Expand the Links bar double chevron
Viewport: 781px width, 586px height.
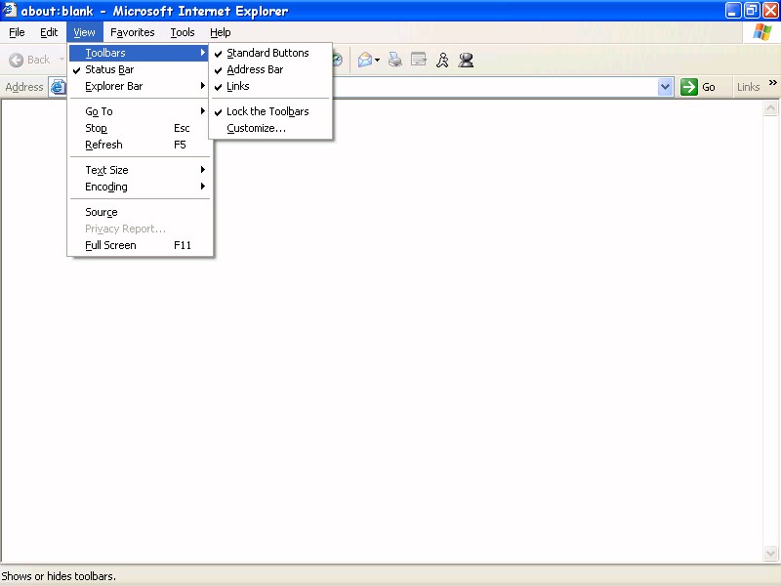773,83
